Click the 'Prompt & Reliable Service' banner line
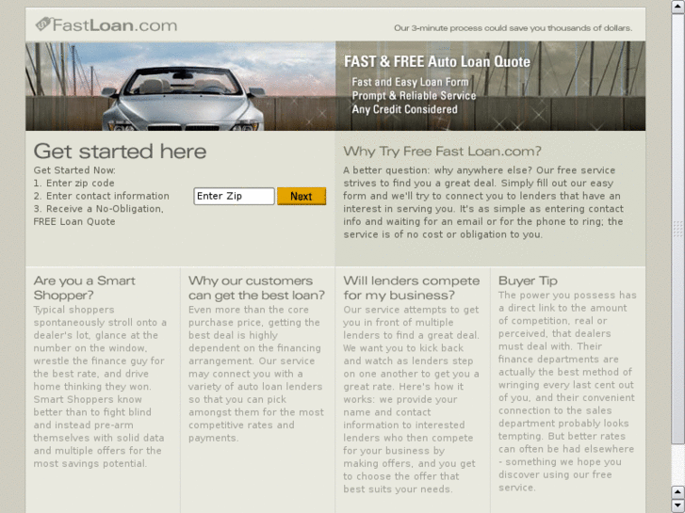Screen dimensions: 685x513 coord(414,96)
